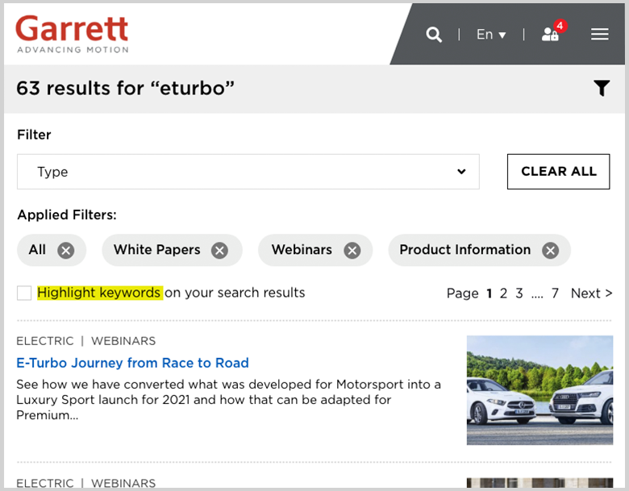
Task: Remove the Product Information filter
Action: pyautogui.click(x=551, y=251)
